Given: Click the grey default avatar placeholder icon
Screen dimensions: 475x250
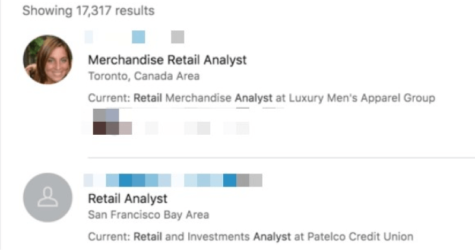Looking at the screenshot, I should [x=47, y=198].
